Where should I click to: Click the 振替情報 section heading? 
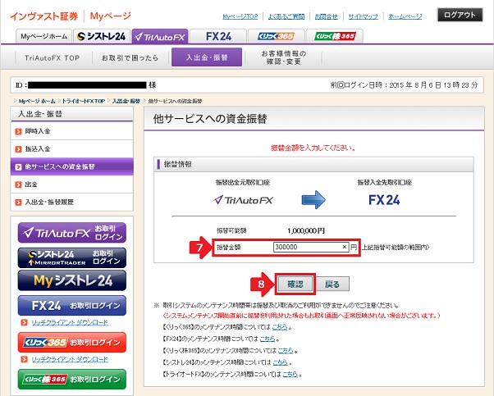click(x=178, y=164)
